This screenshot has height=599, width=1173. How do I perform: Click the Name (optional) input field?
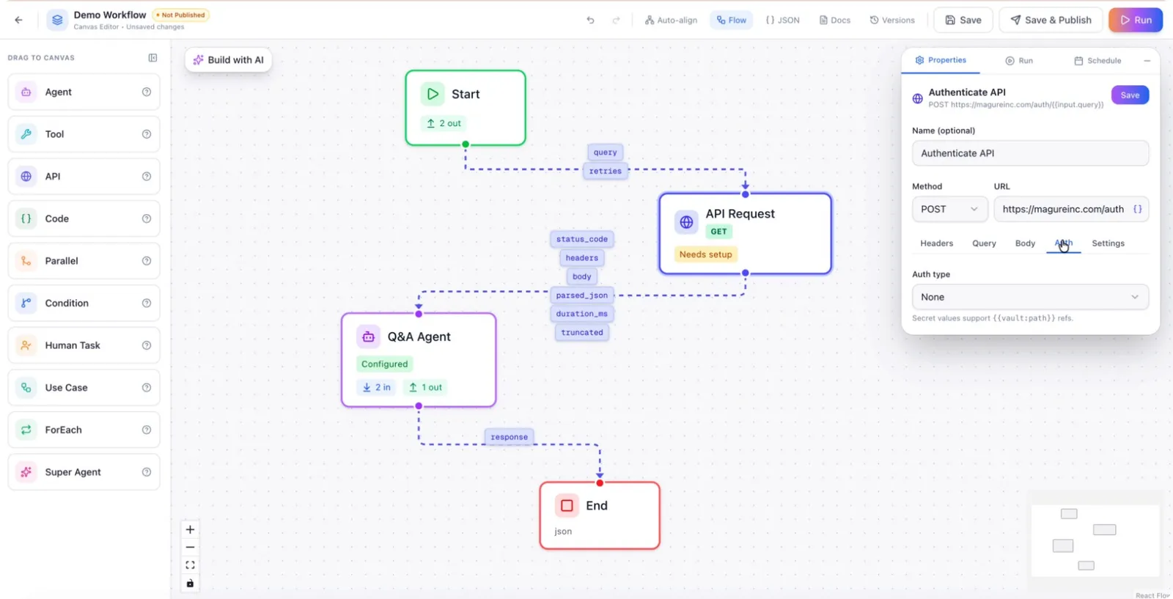(1030, 153)
